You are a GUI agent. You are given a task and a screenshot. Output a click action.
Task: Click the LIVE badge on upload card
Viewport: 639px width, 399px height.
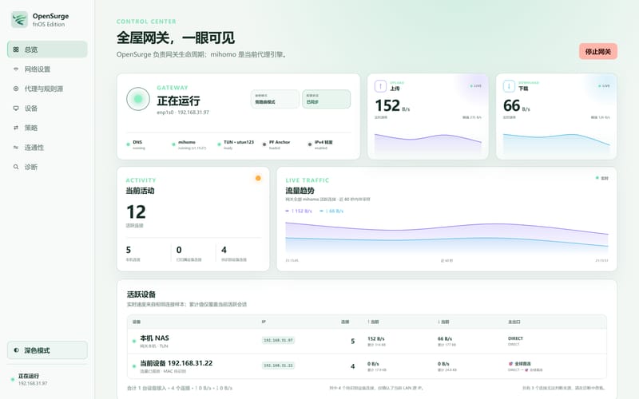point(475,86)
